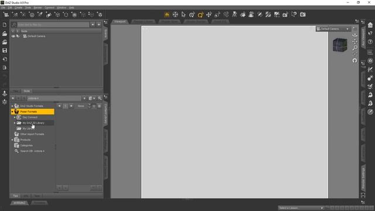Expand the Daz Connect tree node
This screenshot has height=211, width=375.
tap(15, 117)
